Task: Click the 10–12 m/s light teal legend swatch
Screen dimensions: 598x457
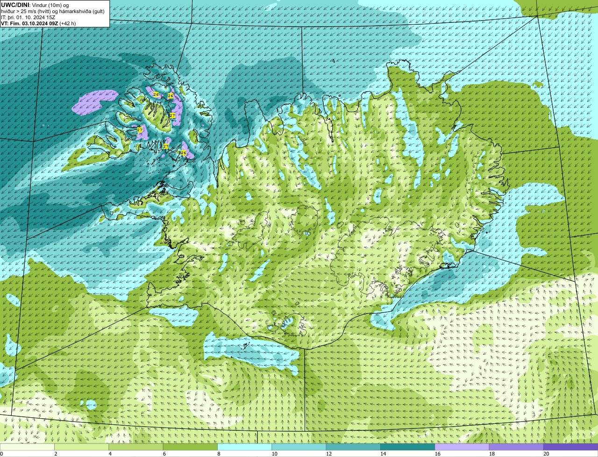Action: pyautogui.click(x=299, y=447)
